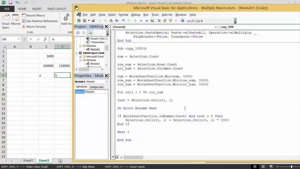Viewport: 300px width, 169px height.
Task: Open the Project Explorer toolbar icon
Action: click(x=159, y=21)
